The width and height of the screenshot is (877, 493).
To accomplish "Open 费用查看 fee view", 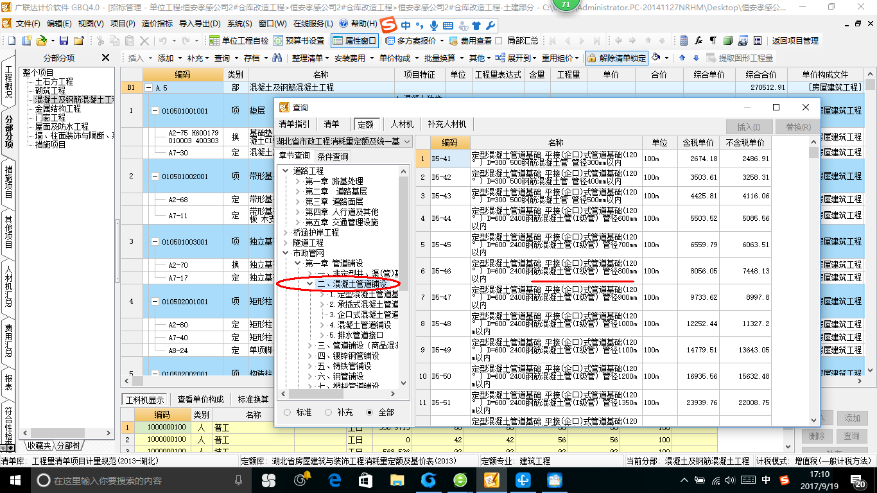I will point(470,40).
